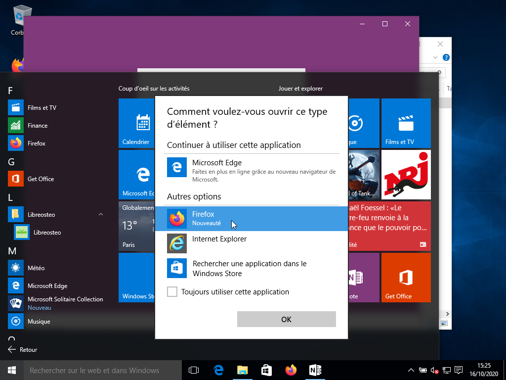Click the Windows Store search option icon
Image resolution: width=506 pixels, height=380 pixels.
click(x=177, y=268)
